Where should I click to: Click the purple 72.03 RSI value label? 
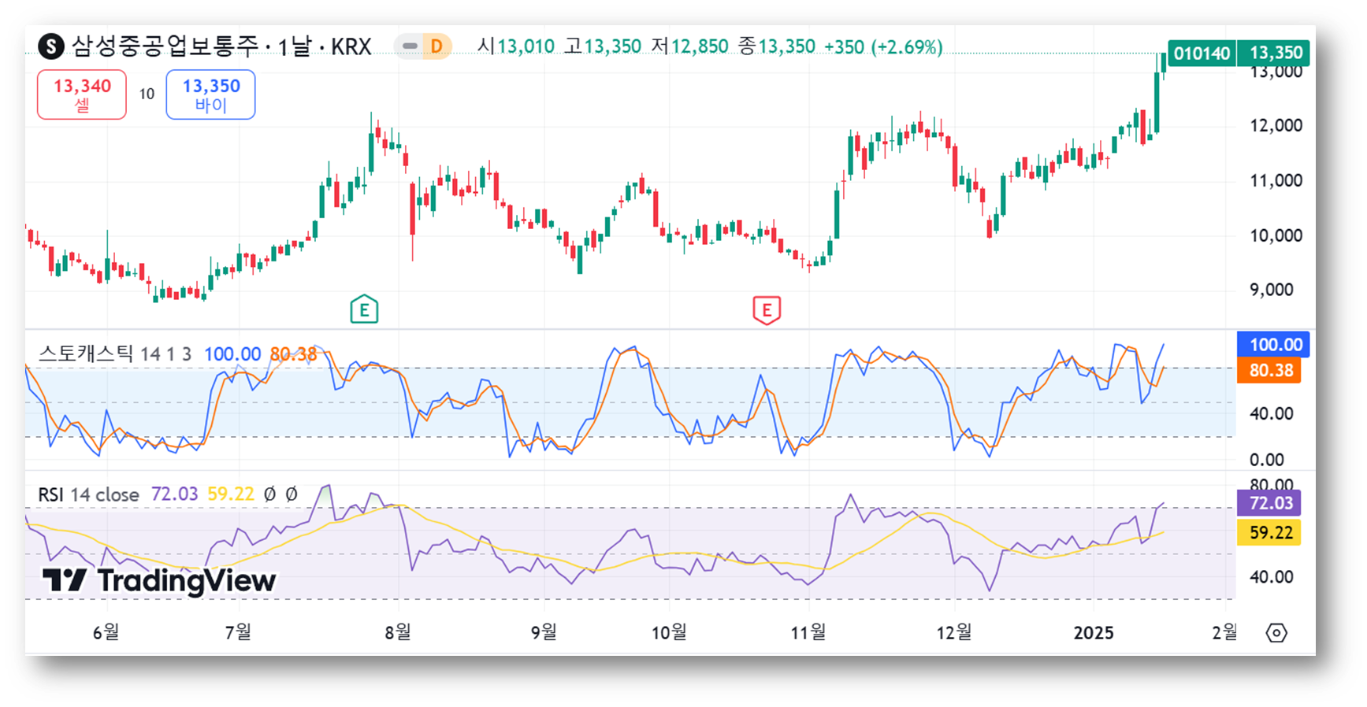(x=1271, y=503)
